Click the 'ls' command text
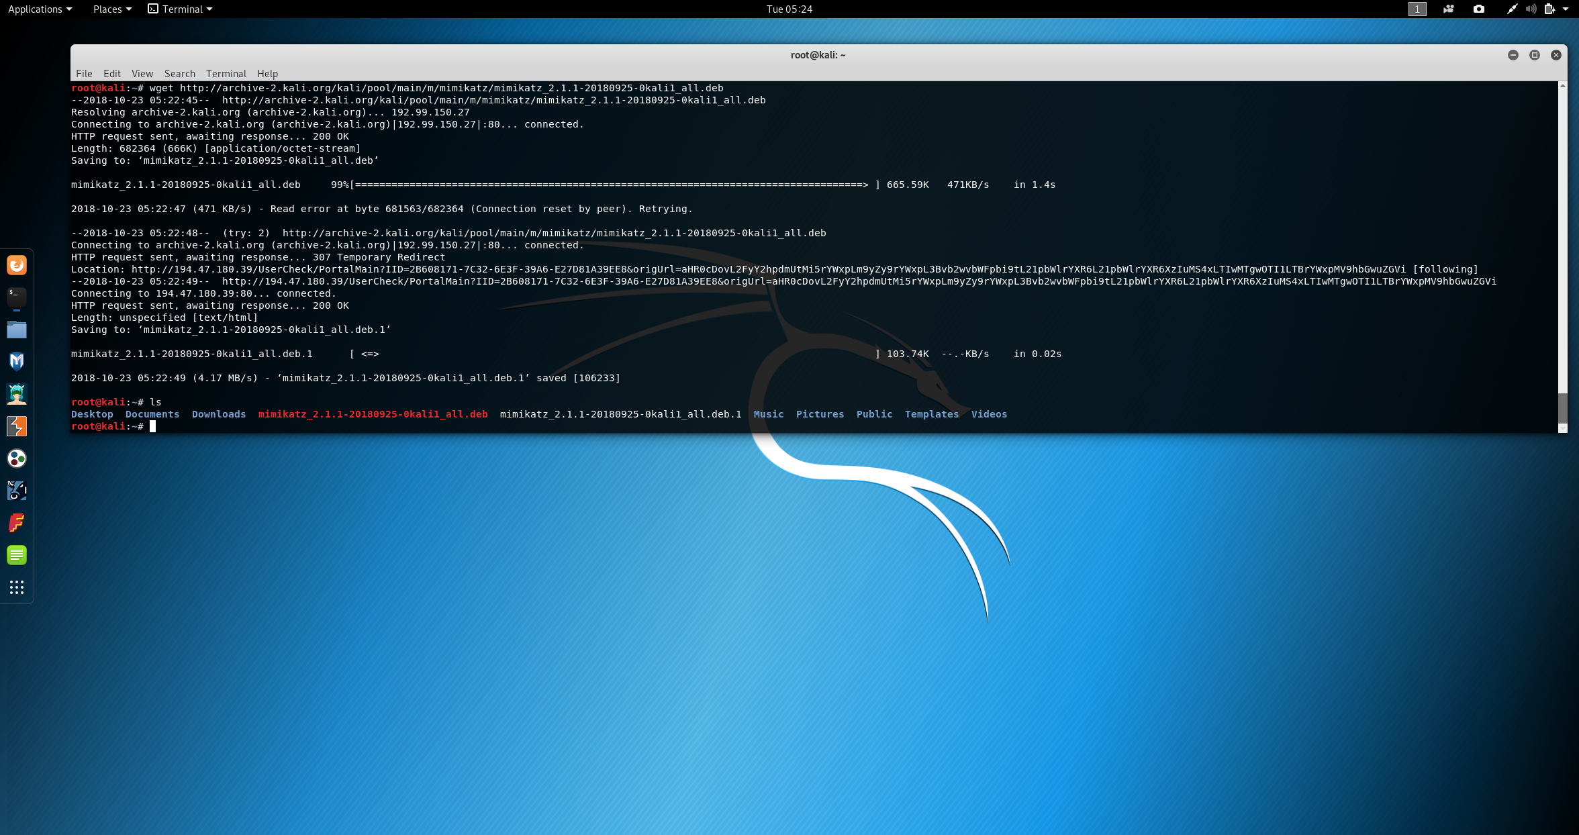Image resolution: width=1579 pixels, height=835 pixels. pos(156,402)
